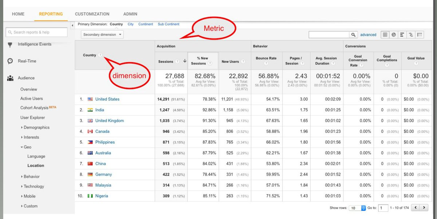The height and width of the screenshot is (219, 437).
Task: Click the table search magnifier button
Action: click(353, 35)
